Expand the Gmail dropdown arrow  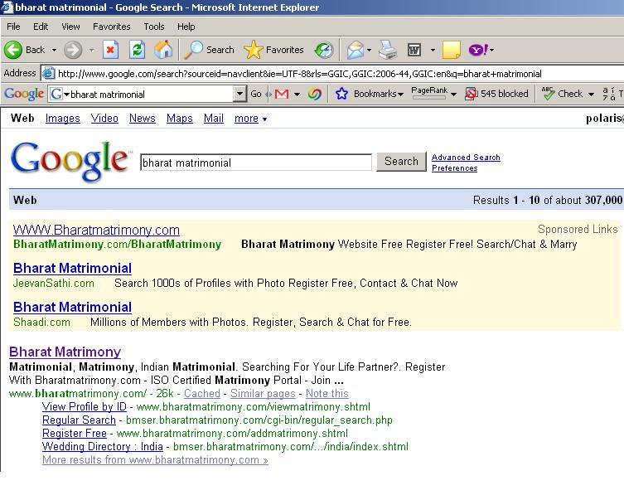(x=297, y=95)
